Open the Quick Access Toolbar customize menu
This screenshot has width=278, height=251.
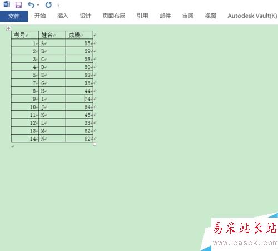click(x=58, y=5)
